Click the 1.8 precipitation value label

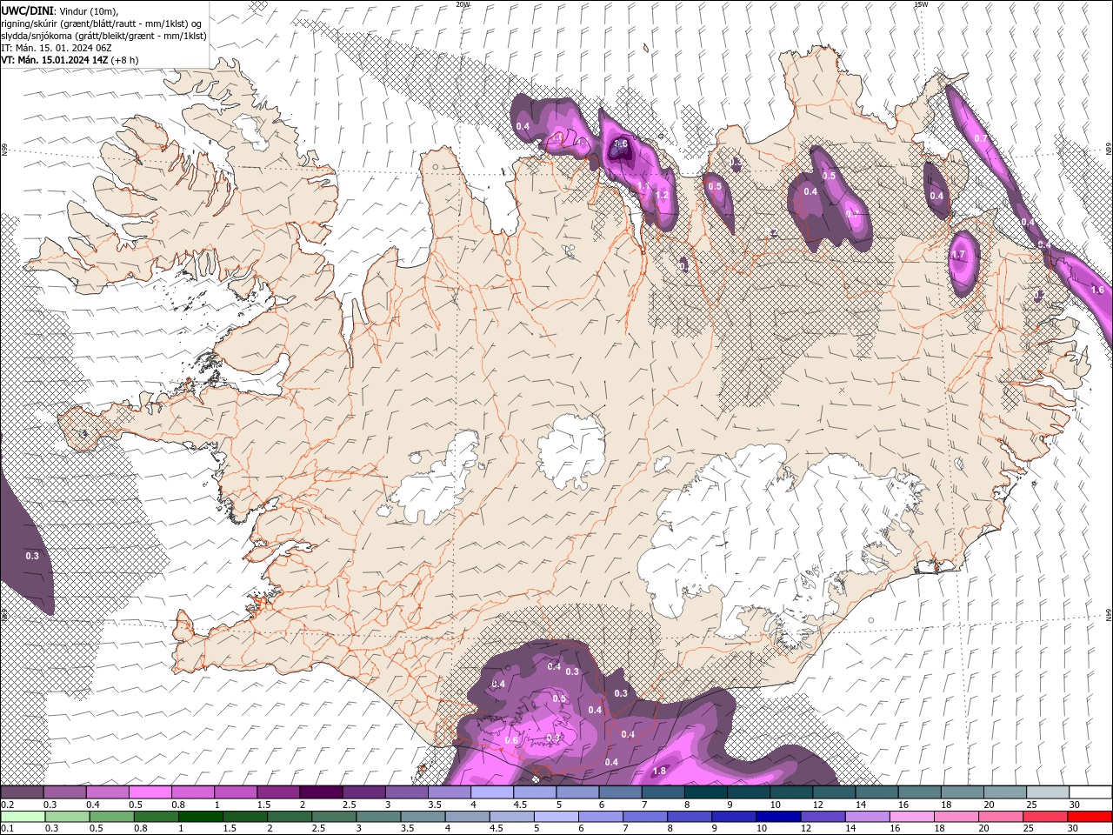659,771
